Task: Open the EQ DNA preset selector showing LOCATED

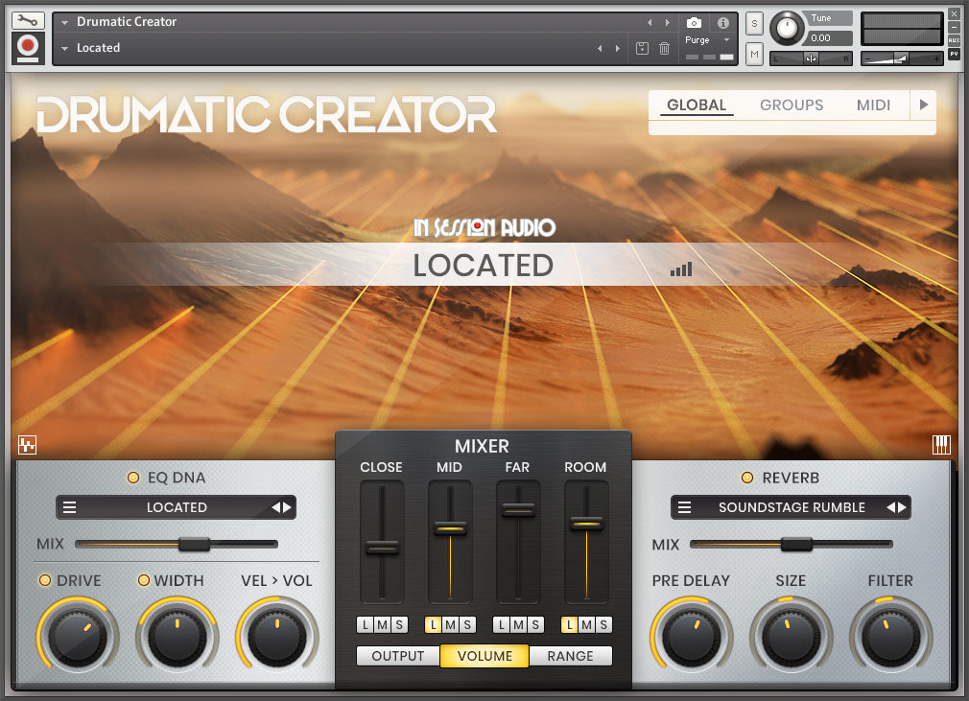Action: click(176, 507)
